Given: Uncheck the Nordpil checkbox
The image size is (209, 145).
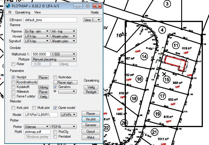Looking at the screenshot, I should 13,77.
